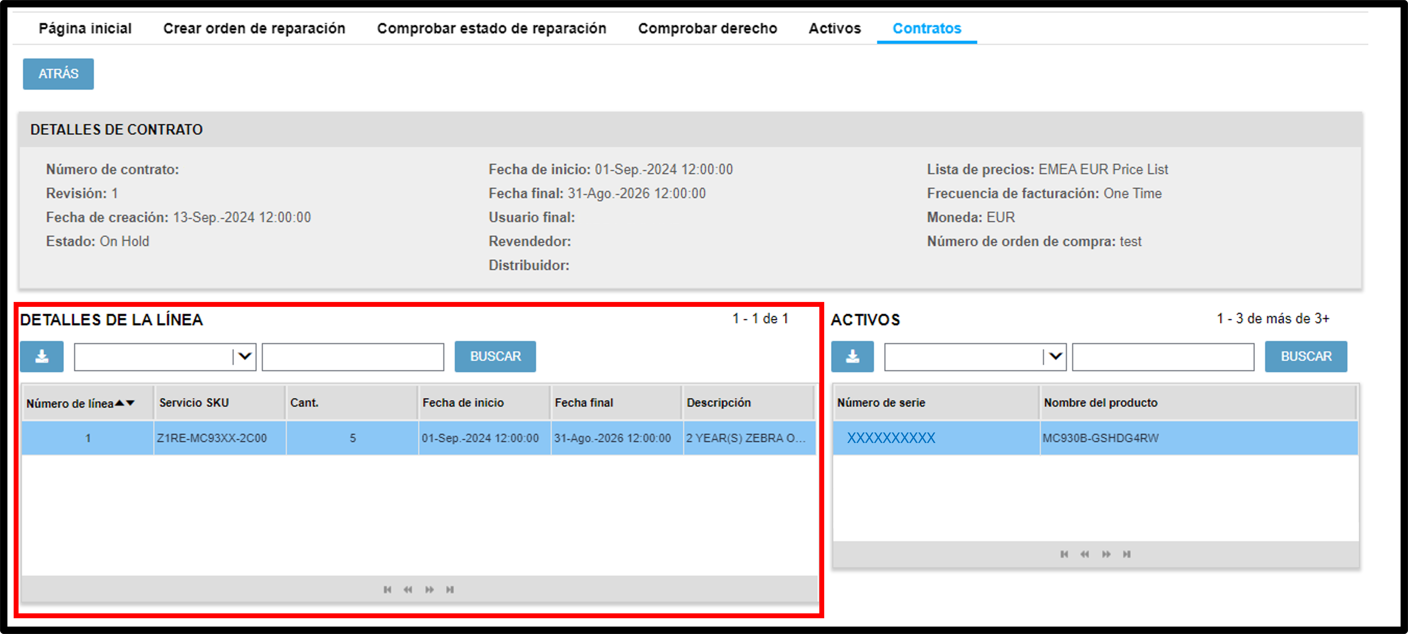Open the filter dropdown in Detalles de la línea
Image resolution: width=1408 pixels, height=634 pixels.
(244, 356)
